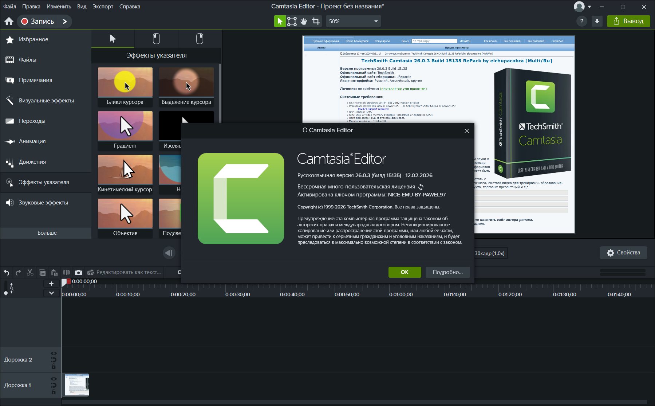Activate the Crop tool
655x406 pixels.
316,22
